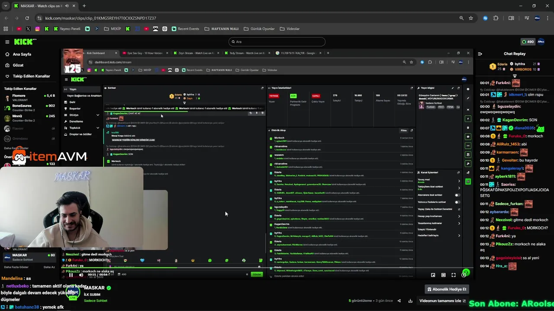554x311 pixels.
Task: Collapse the Chat Replay panel with its arrow icon
Action: (x=480, y=54)
